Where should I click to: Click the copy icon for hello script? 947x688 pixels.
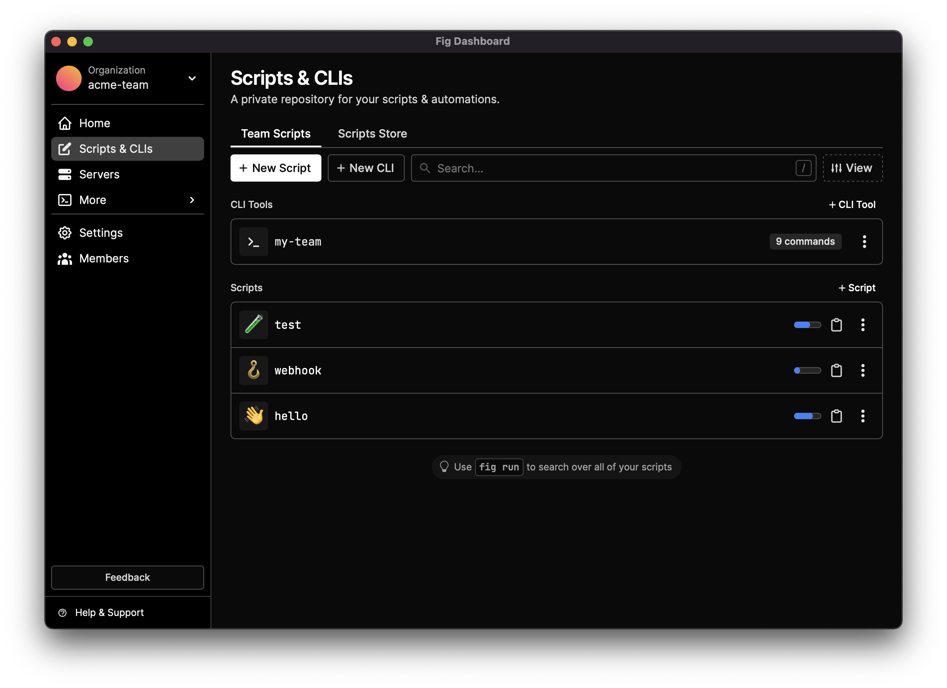(x=837, y=416)
